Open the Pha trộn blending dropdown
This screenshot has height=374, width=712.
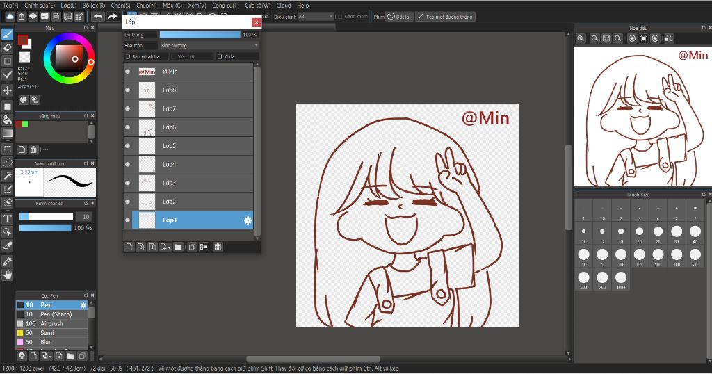pos(209,45)
